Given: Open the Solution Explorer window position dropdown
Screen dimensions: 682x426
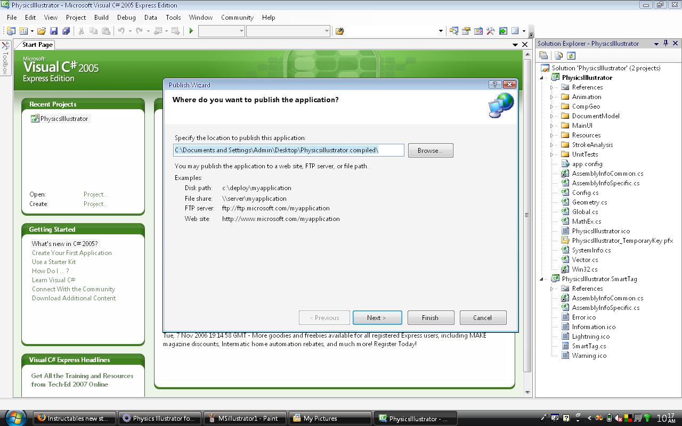Looking at the screenshot, I should click(656, 44).
